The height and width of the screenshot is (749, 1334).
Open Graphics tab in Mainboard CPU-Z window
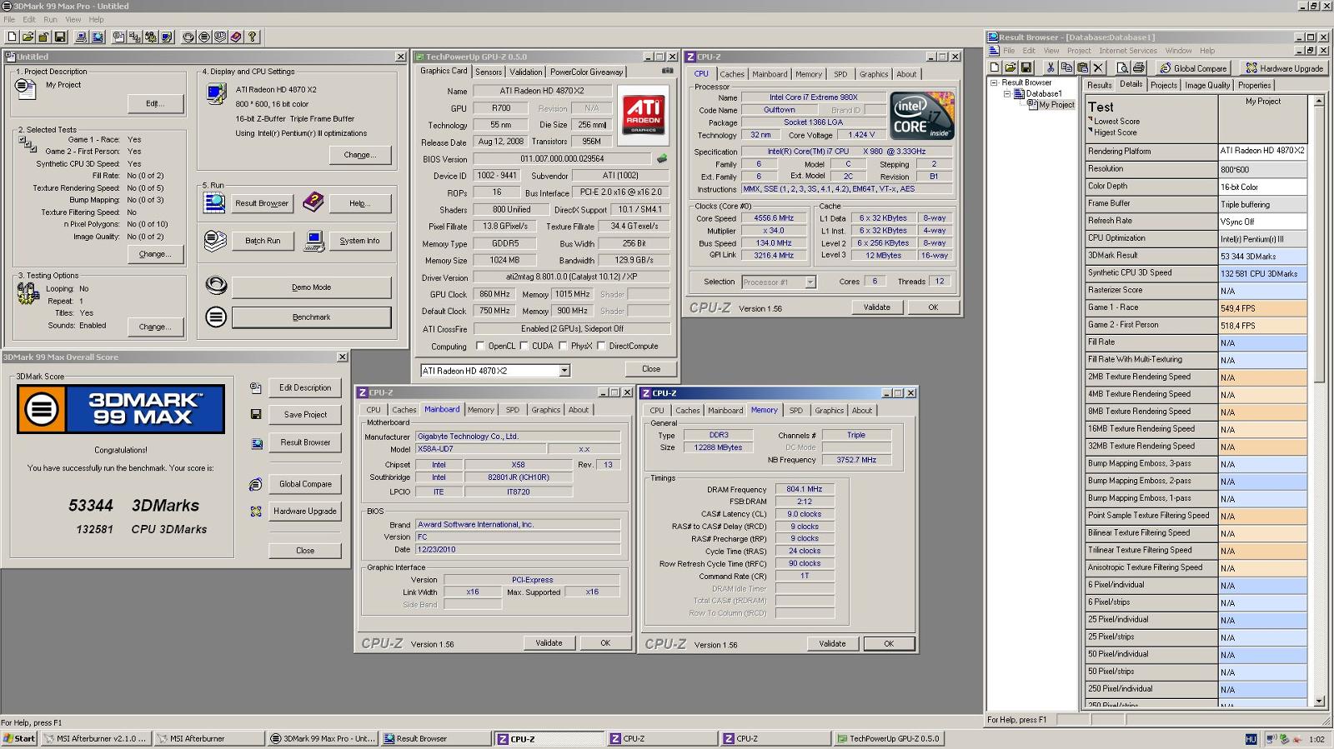tap(545, 410)
